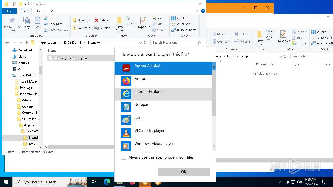Select VLC media player option
This screenshot has width=333, height=187.
(163, 133)
